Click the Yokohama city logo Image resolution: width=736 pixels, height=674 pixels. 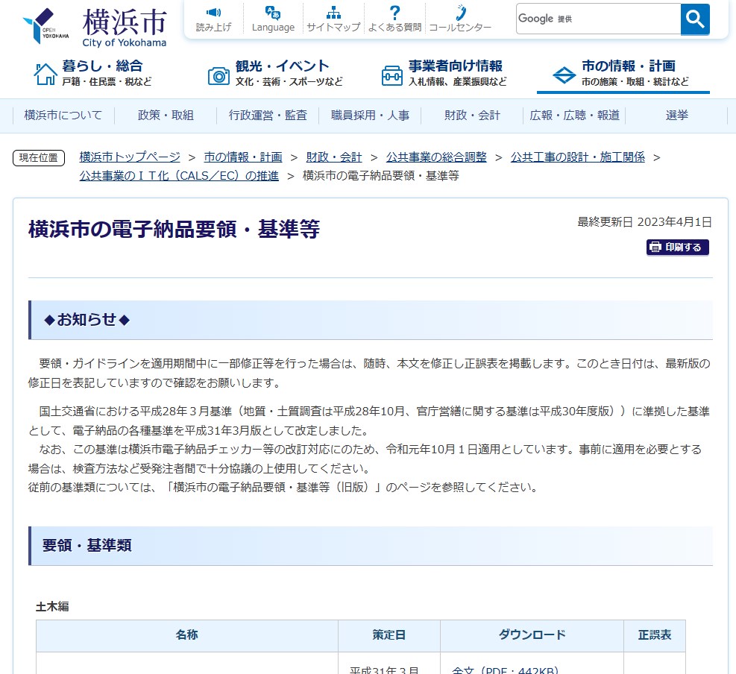click(x=95, y=26)
